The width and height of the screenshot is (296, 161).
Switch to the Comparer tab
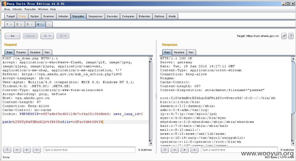point(128,16)
